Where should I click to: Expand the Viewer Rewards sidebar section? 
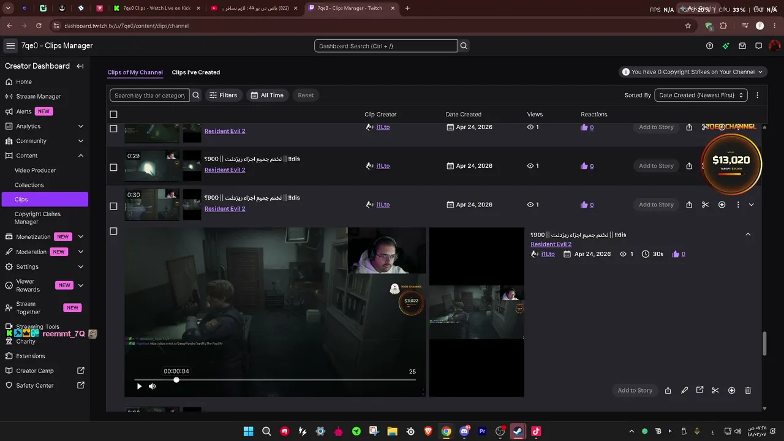point(81,285)
